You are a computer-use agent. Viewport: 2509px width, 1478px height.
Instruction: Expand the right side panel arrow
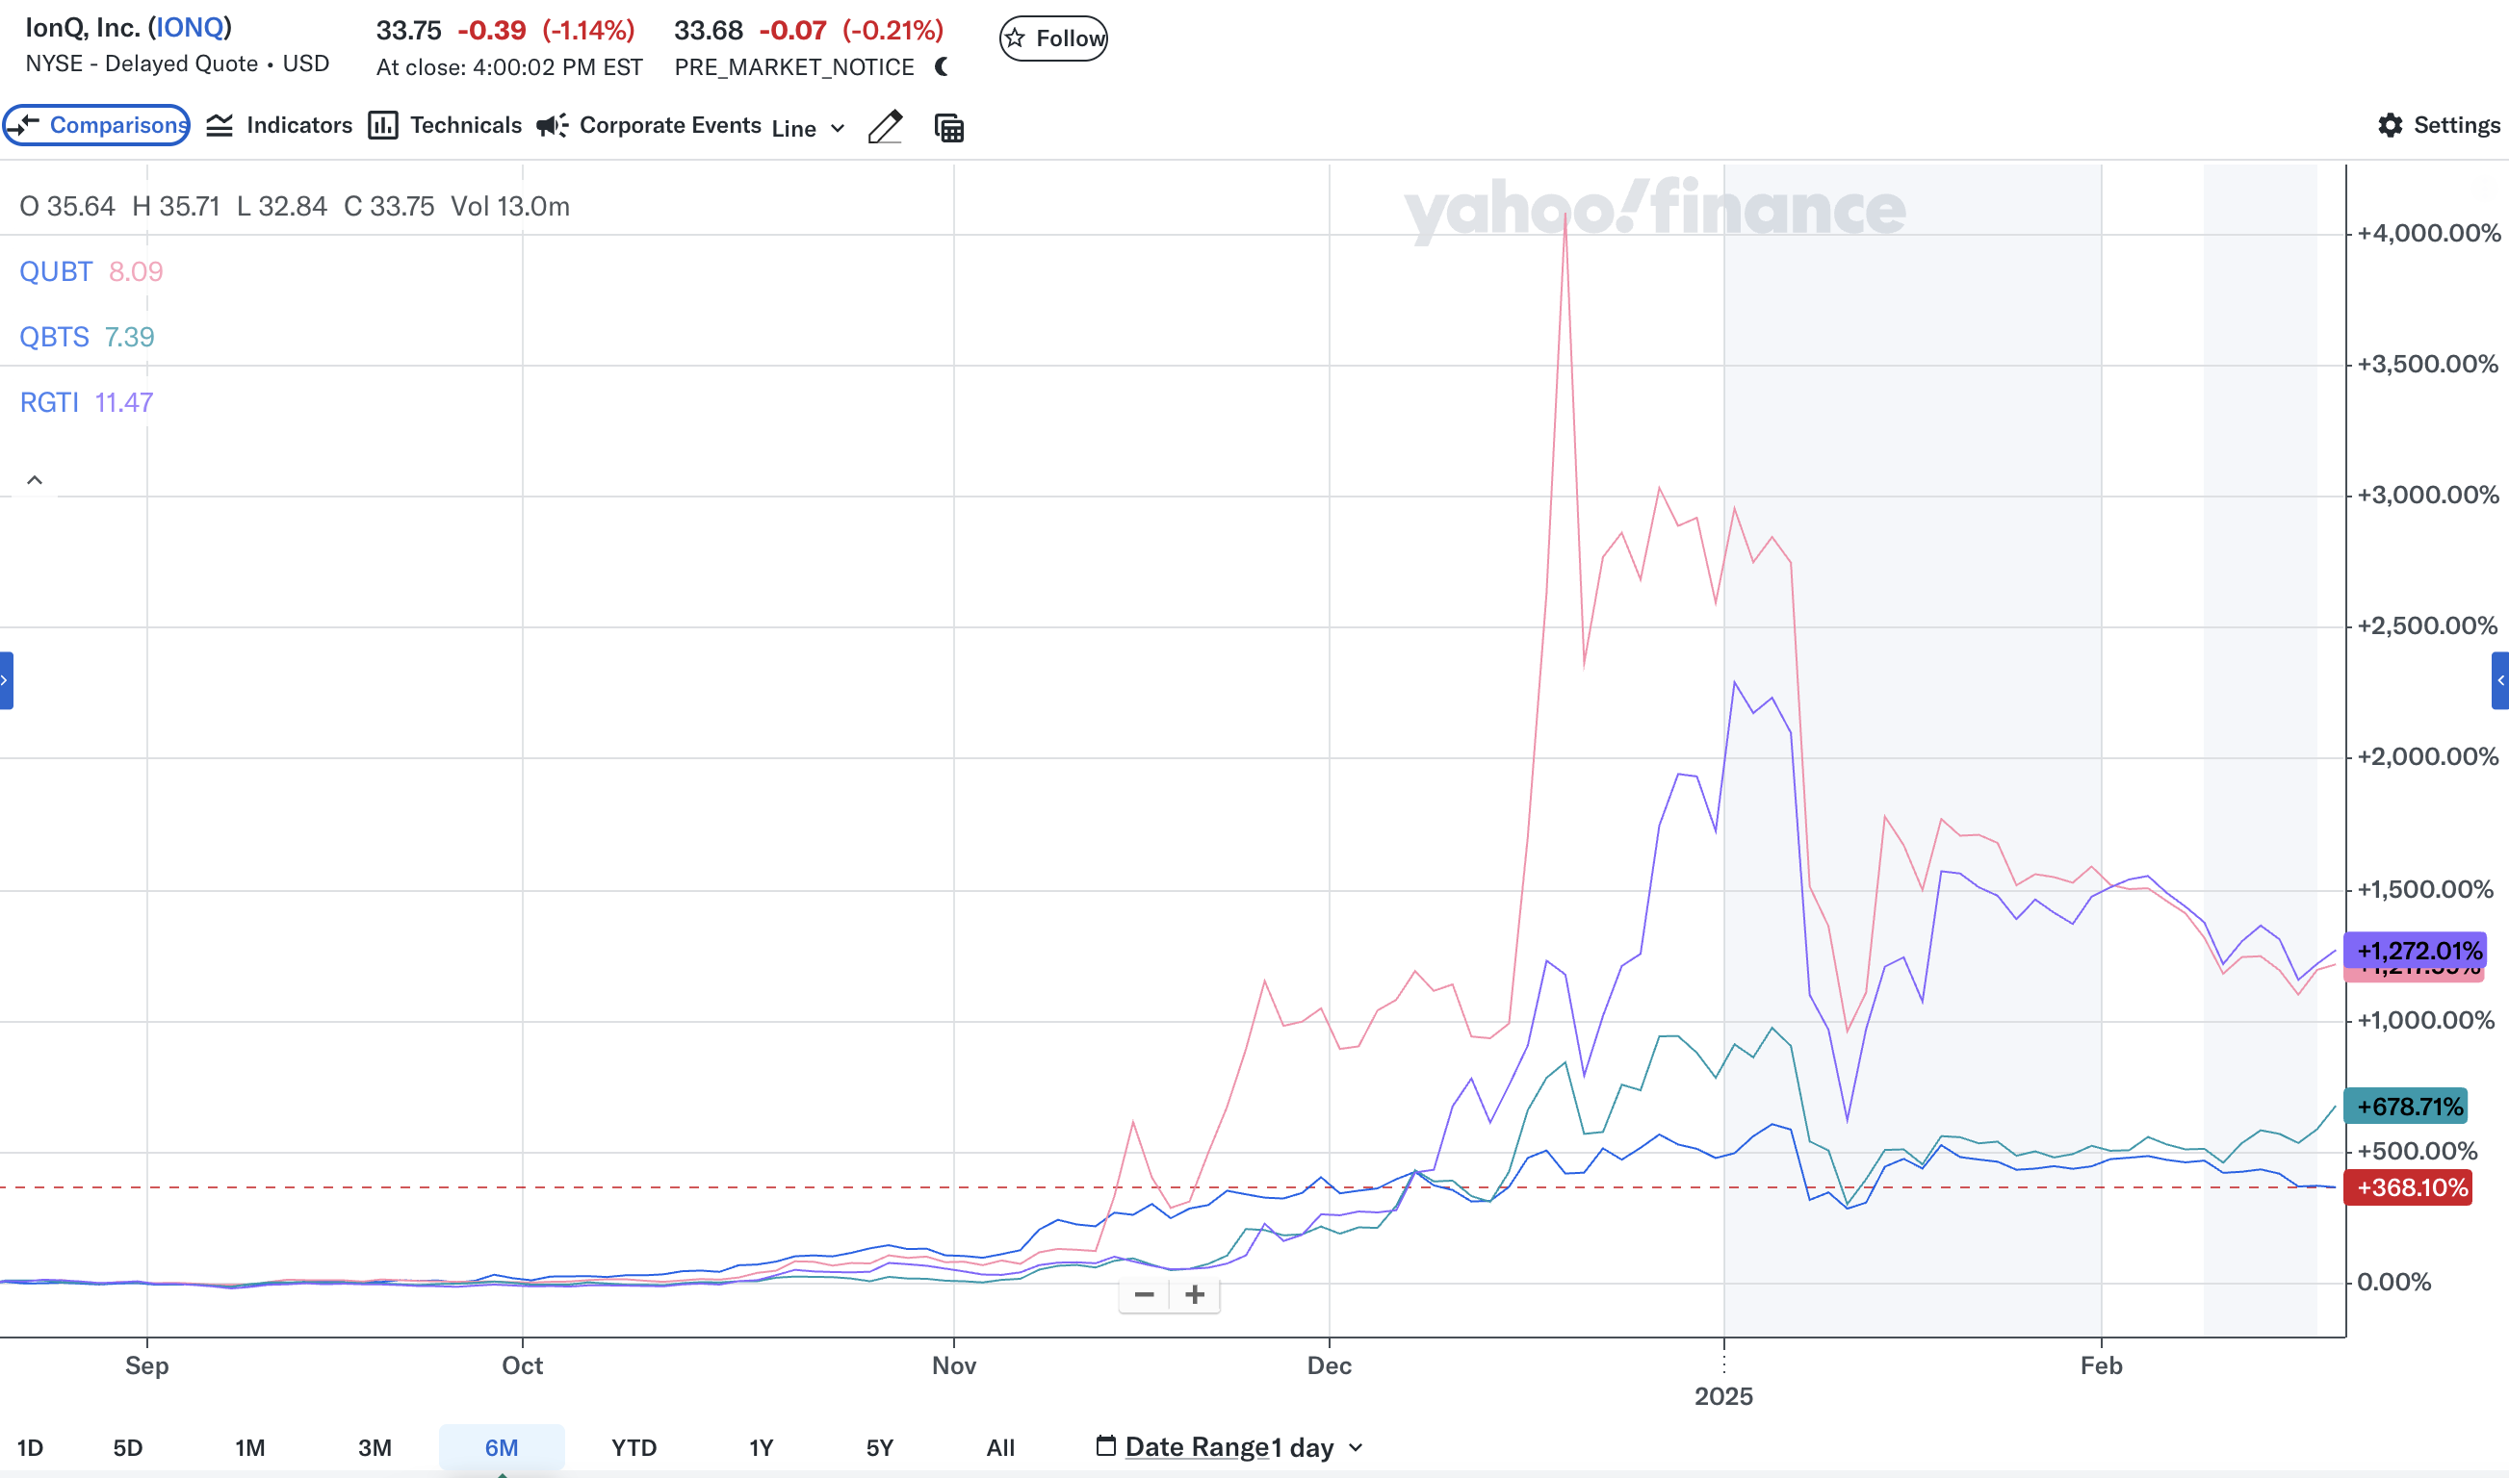(x=2500, y=680)
